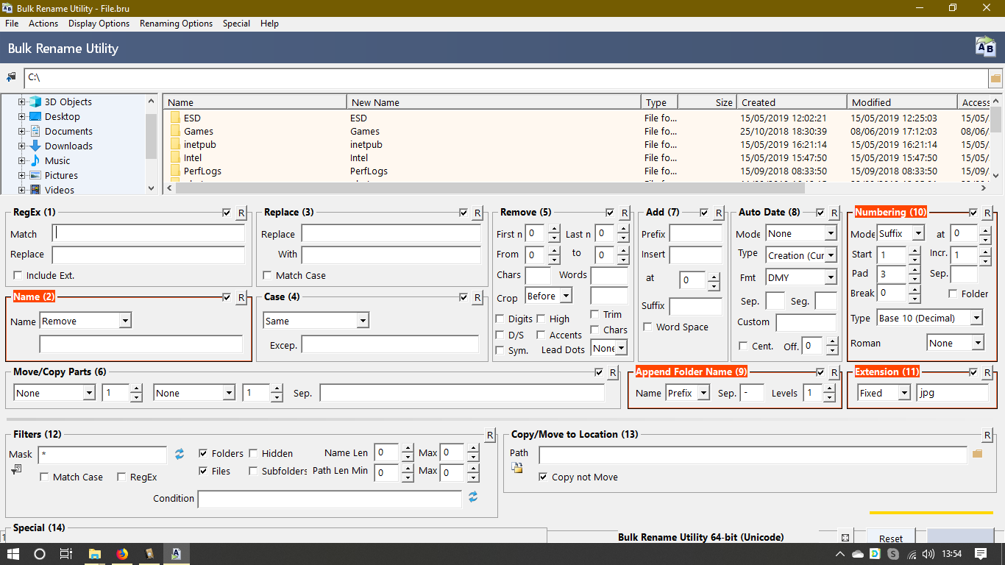The height and width of the screenshot is (565, 1005).
Task: Reset Filters (12) with its R button
Action: click(x=490, y=436)
